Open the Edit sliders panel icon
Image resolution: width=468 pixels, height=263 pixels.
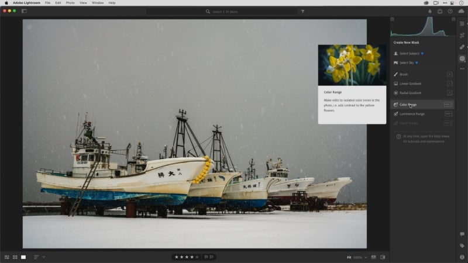pyautogui.click(x=462, y=23)
